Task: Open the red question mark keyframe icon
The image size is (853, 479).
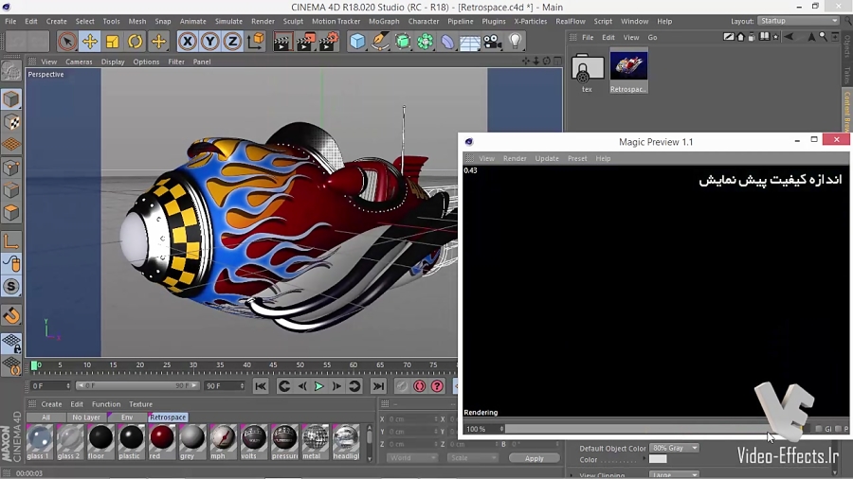Action: (x=437, y=386)
